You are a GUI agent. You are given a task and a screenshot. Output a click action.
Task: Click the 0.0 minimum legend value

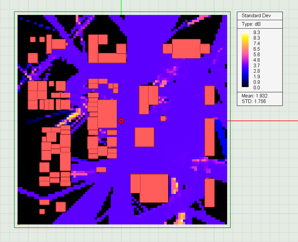(256, 88)
